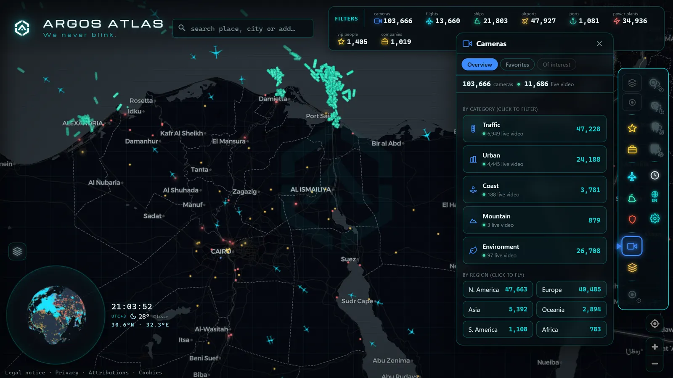Zoom in with the plus button
The image size is (673, 378).
coord(655,347)
